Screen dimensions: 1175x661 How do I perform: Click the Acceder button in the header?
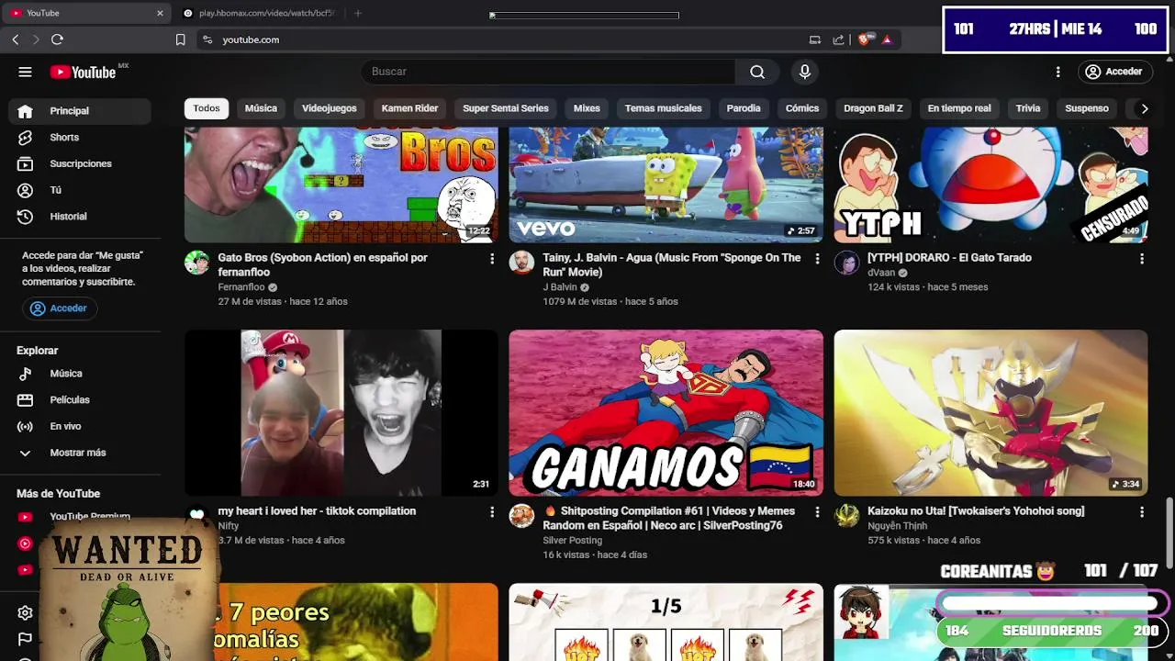[x=1113, y=72]
